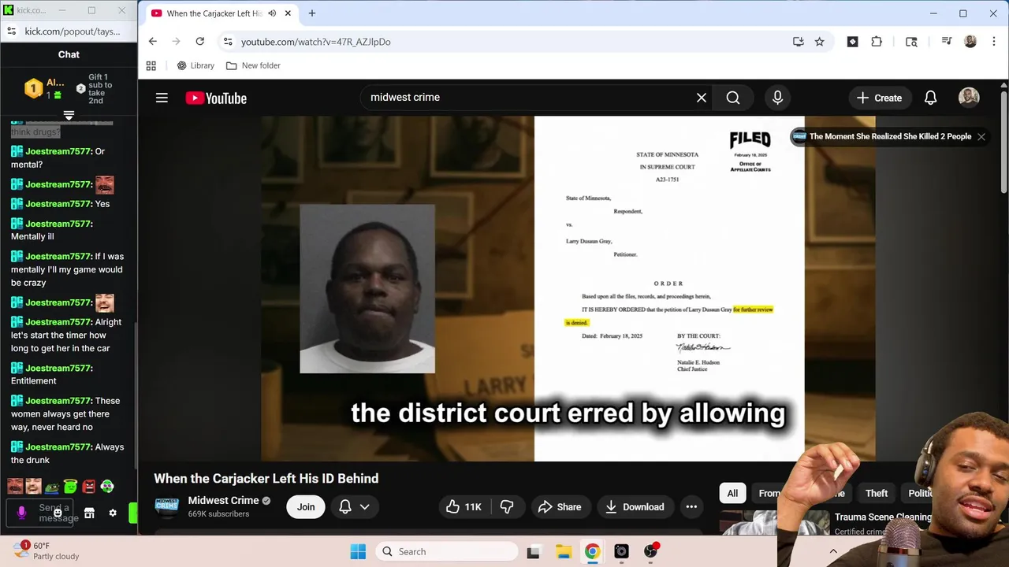Dislike the video with thumbs down
The height and width of the screenshot is (567, 1009).
pyautogui.click(x=507, y=507)
